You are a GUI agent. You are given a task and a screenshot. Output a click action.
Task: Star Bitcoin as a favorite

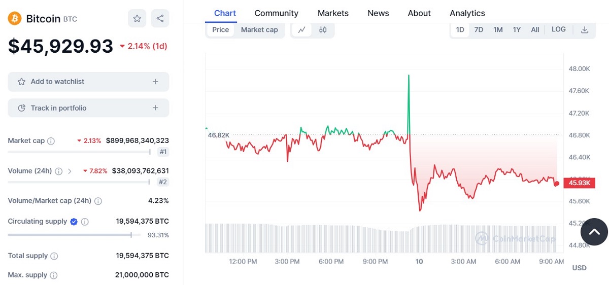(x=137, y=19)
